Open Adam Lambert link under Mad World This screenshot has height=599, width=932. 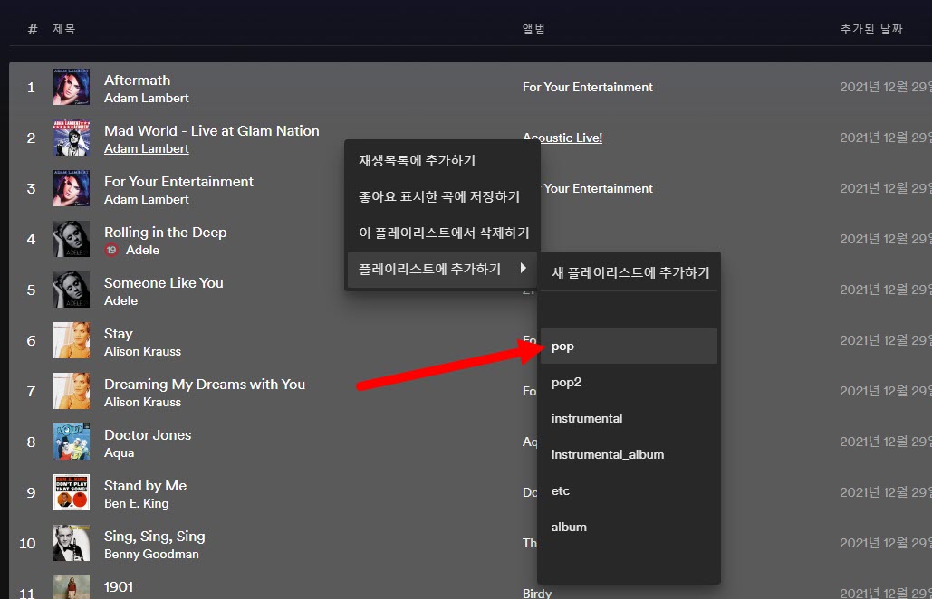(146, 149)
